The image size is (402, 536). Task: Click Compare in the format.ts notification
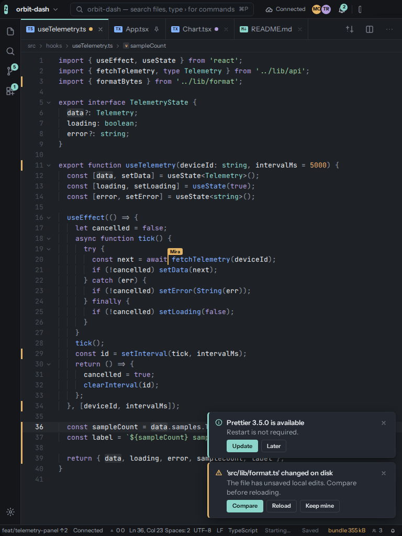[245, 506]
